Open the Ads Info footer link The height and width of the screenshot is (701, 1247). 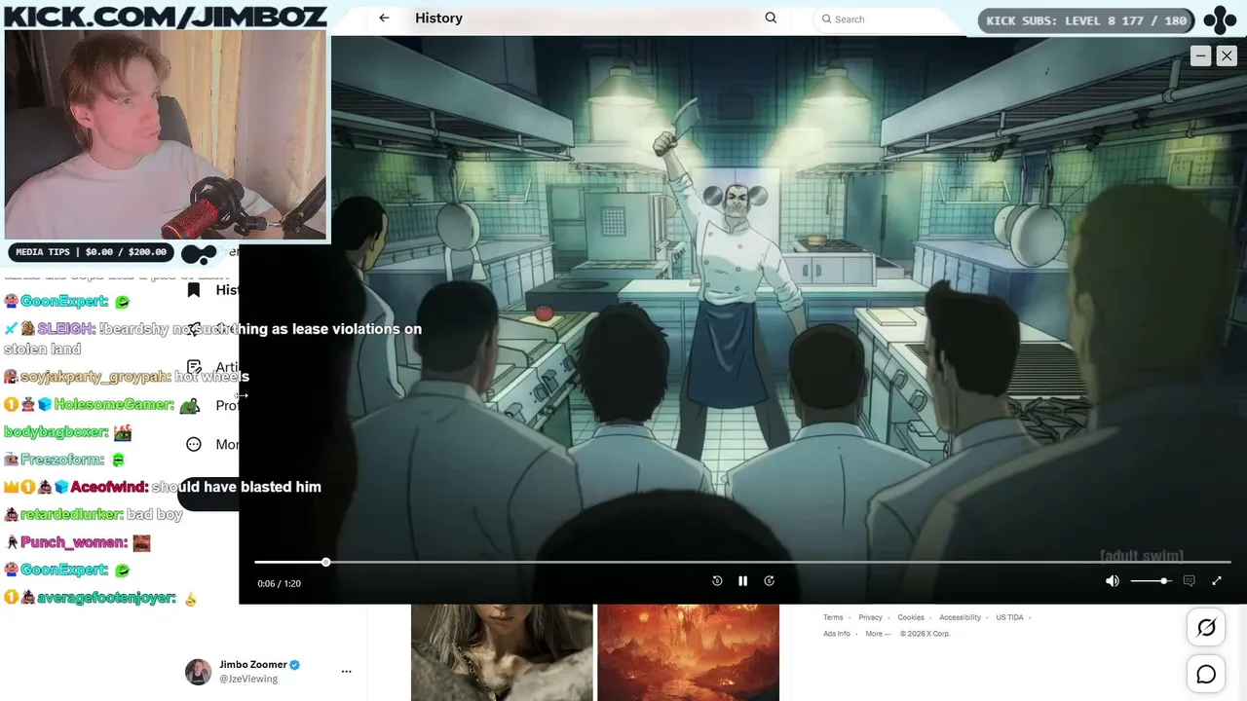837,634
